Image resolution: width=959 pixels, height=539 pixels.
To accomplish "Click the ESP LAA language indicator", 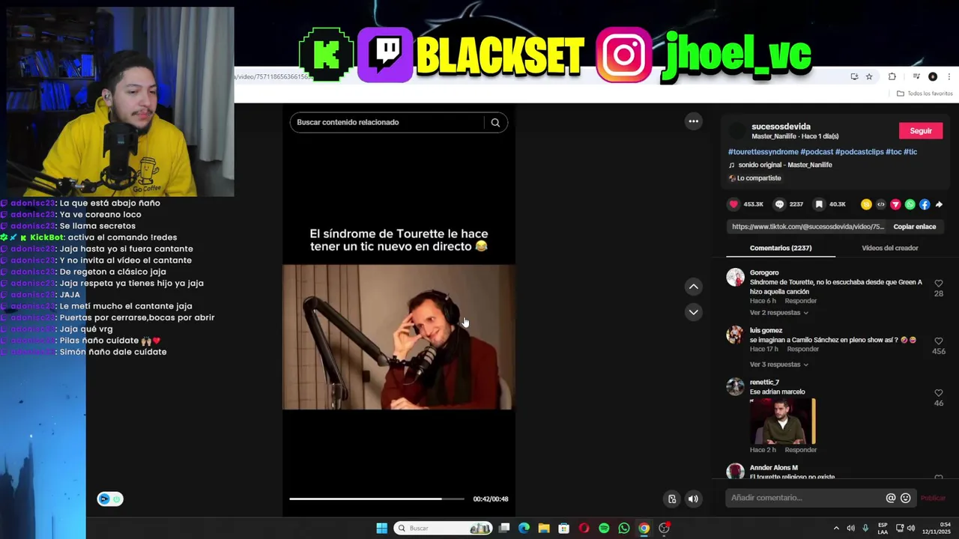I will [x=883, y=529].
